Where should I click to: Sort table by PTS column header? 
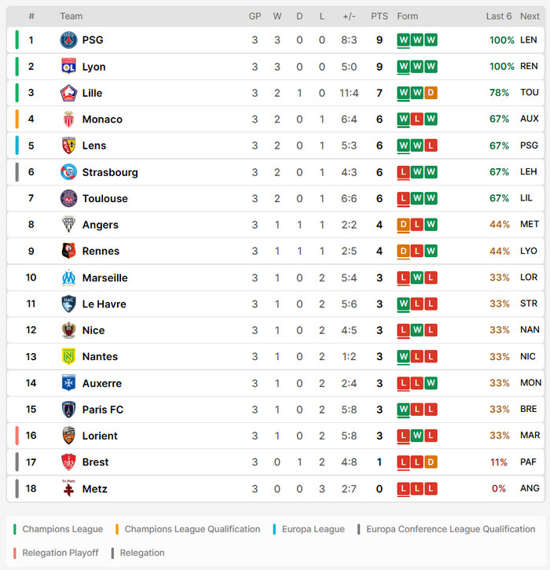(x=379, y=16)
